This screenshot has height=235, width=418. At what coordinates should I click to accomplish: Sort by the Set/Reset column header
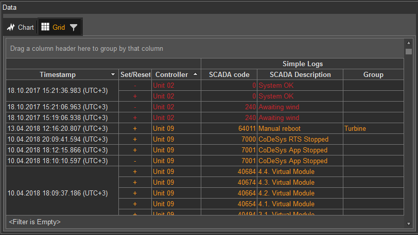pyautogui.click(x=135, y=74)
